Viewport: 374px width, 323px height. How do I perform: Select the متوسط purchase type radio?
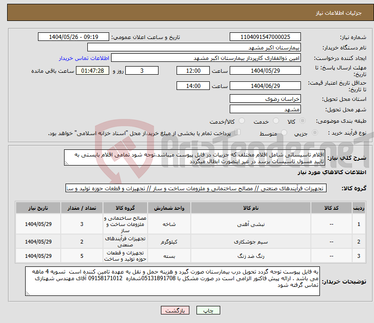coord(284,133)
